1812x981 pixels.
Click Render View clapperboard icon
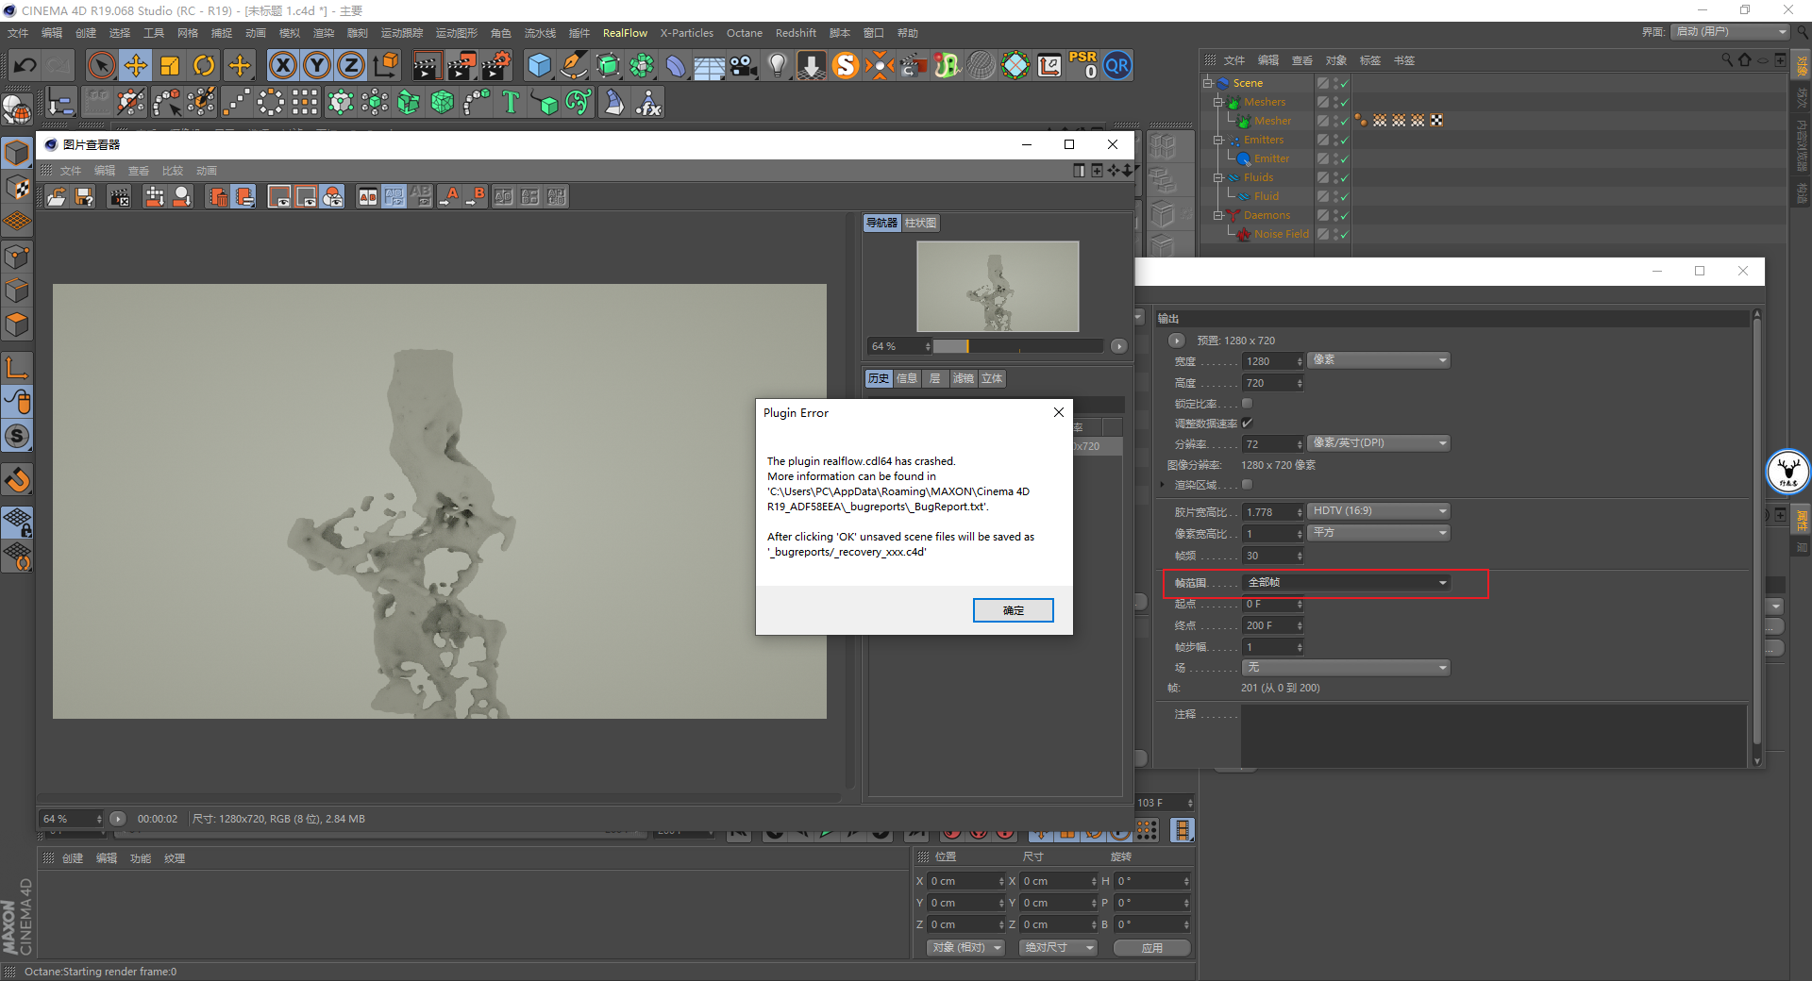(x=427, y=65)
